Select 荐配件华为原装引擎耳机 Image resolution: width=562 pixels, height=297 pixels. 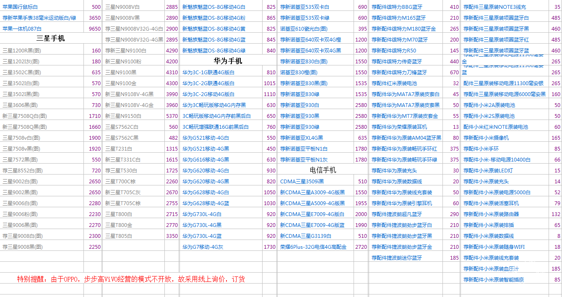402,203
